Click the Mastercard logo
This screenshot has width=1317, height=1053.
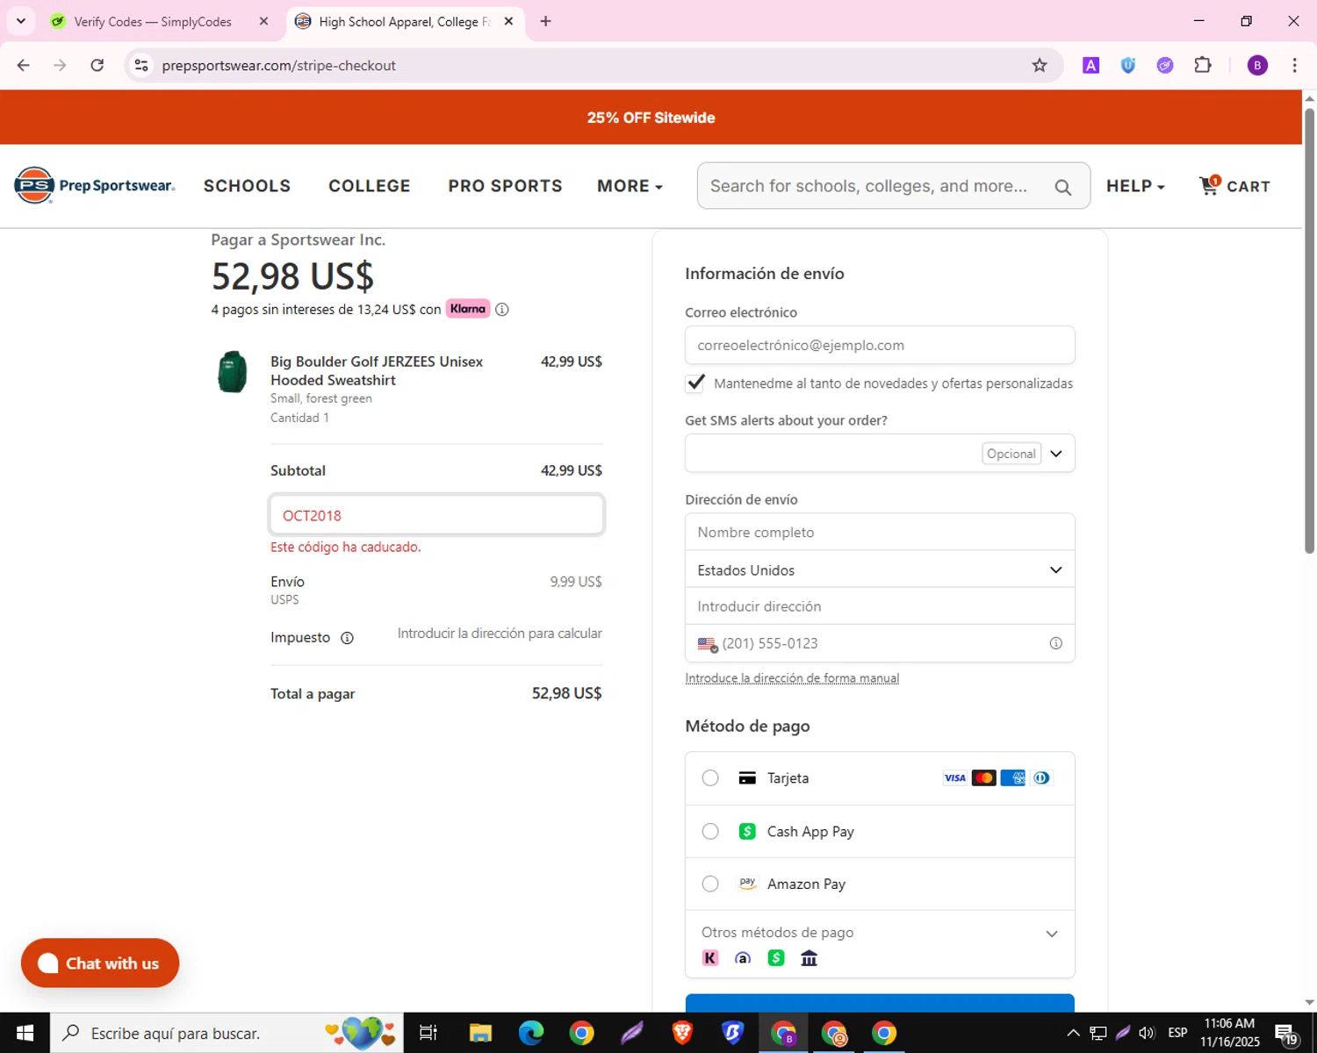pos(984,778)
